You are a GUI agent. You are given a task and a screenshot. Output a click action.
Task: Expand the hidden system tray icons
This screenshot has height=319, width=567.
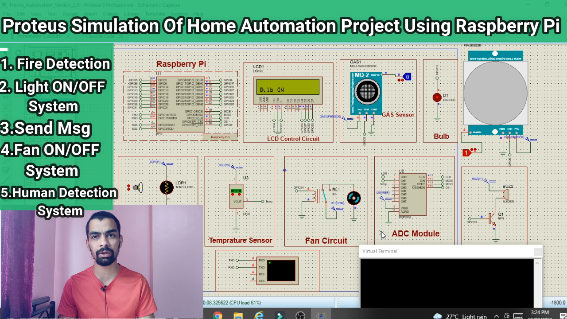click(x=496, y=316)
